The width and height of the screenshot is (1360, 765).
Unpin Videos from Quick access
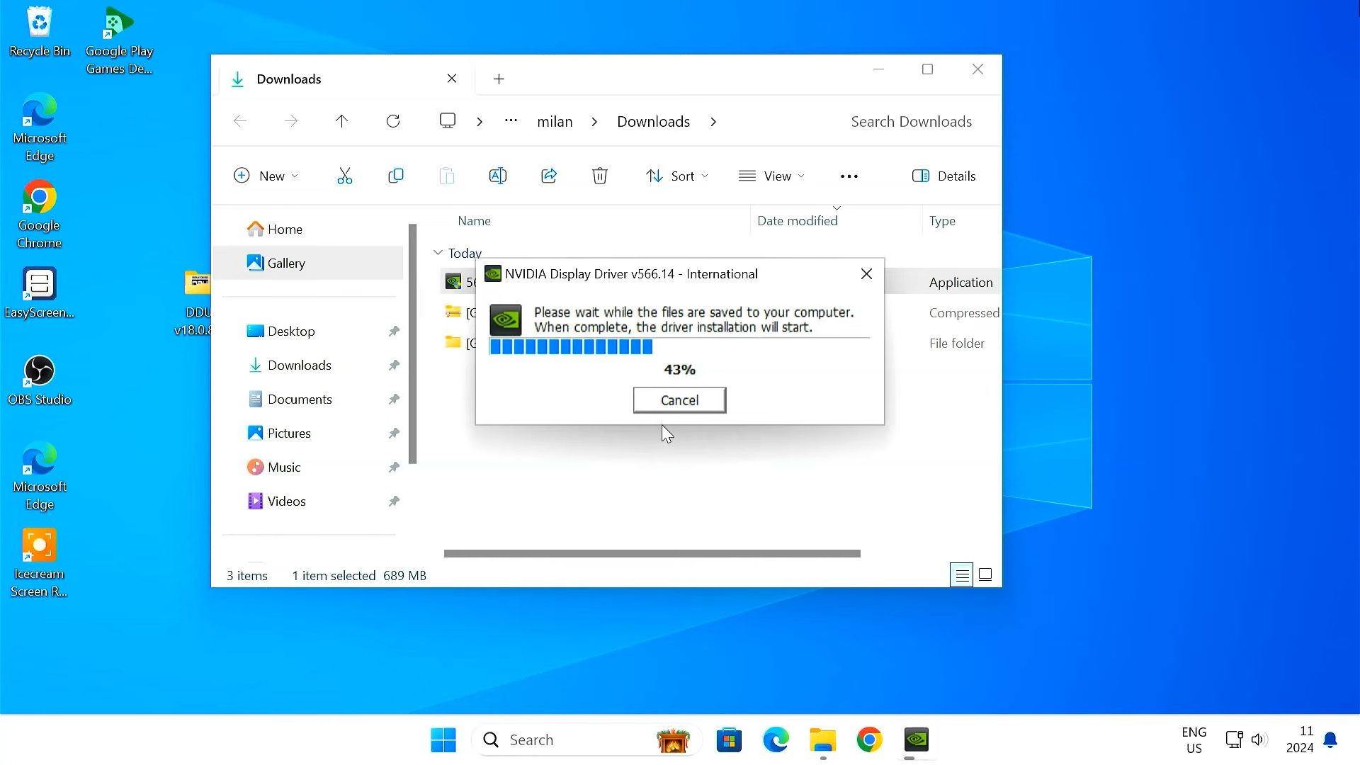[394, 501]
